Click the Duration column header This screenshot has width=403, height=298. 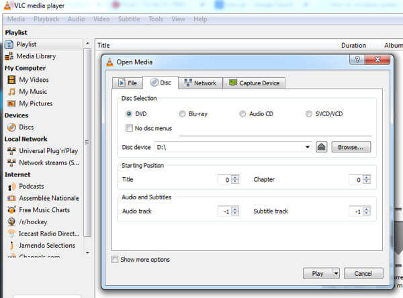353,46
